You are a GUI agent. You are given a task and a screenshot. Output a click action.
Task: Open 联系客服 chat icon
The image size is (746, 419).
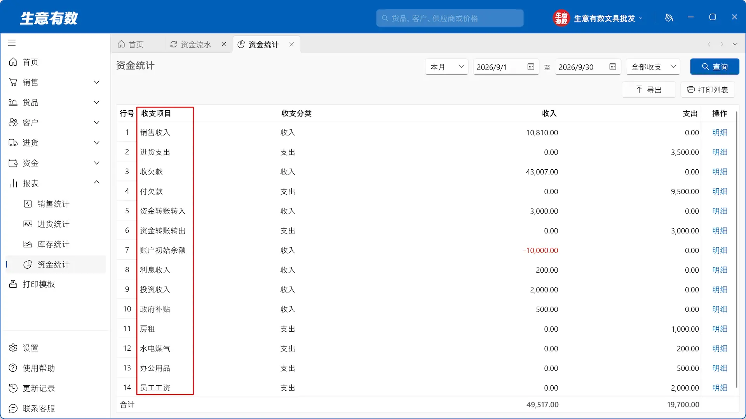(13, 409)
